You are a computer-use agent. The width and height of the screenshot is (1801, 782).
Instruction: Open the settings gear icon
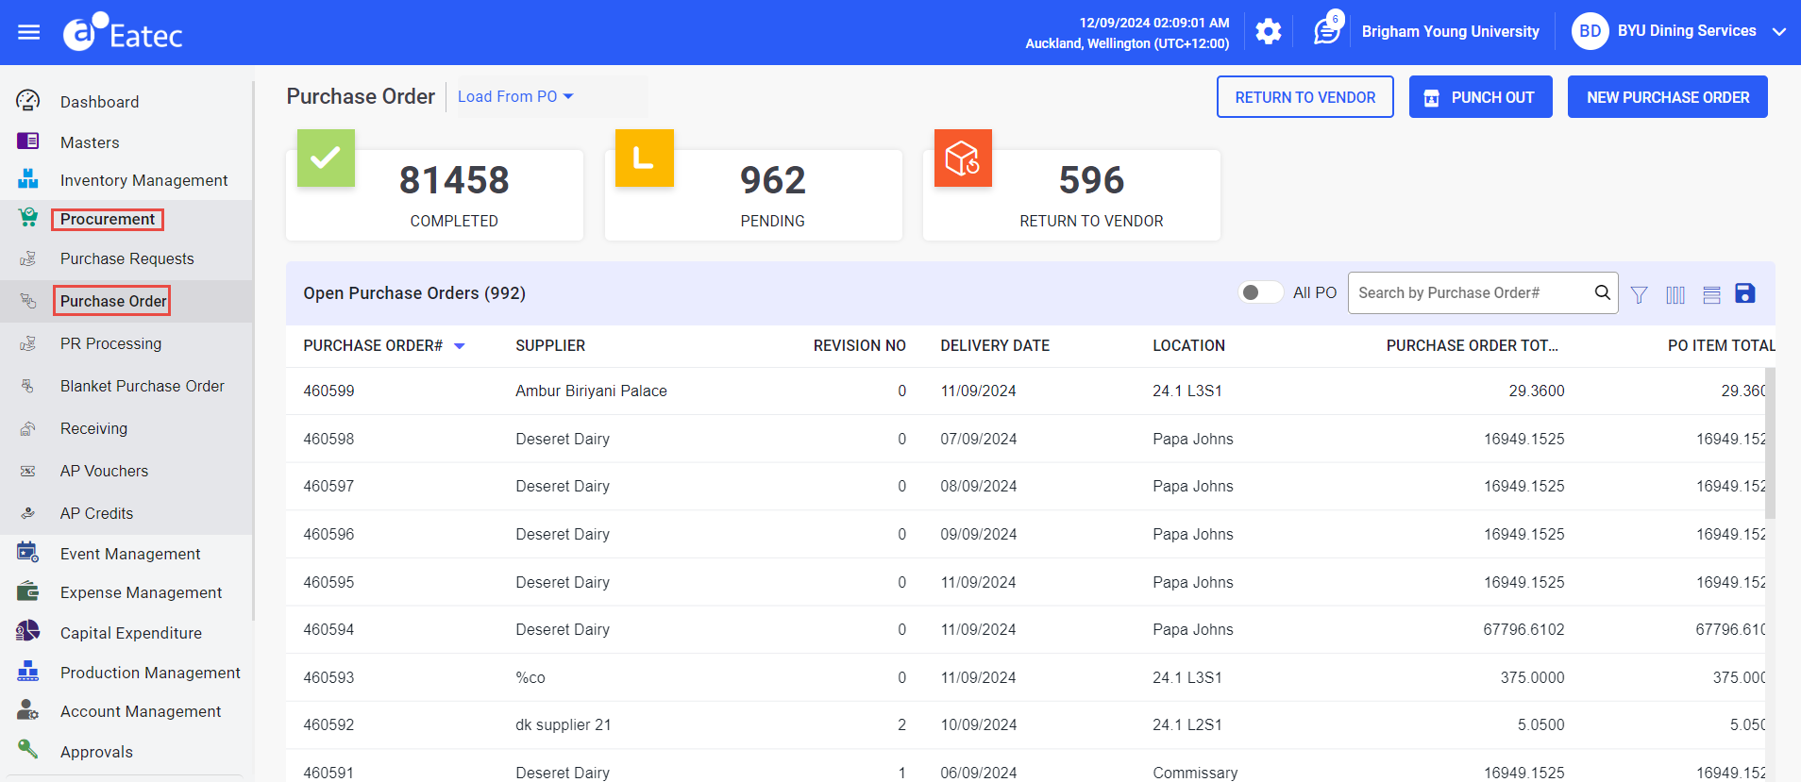[1268, 32]
